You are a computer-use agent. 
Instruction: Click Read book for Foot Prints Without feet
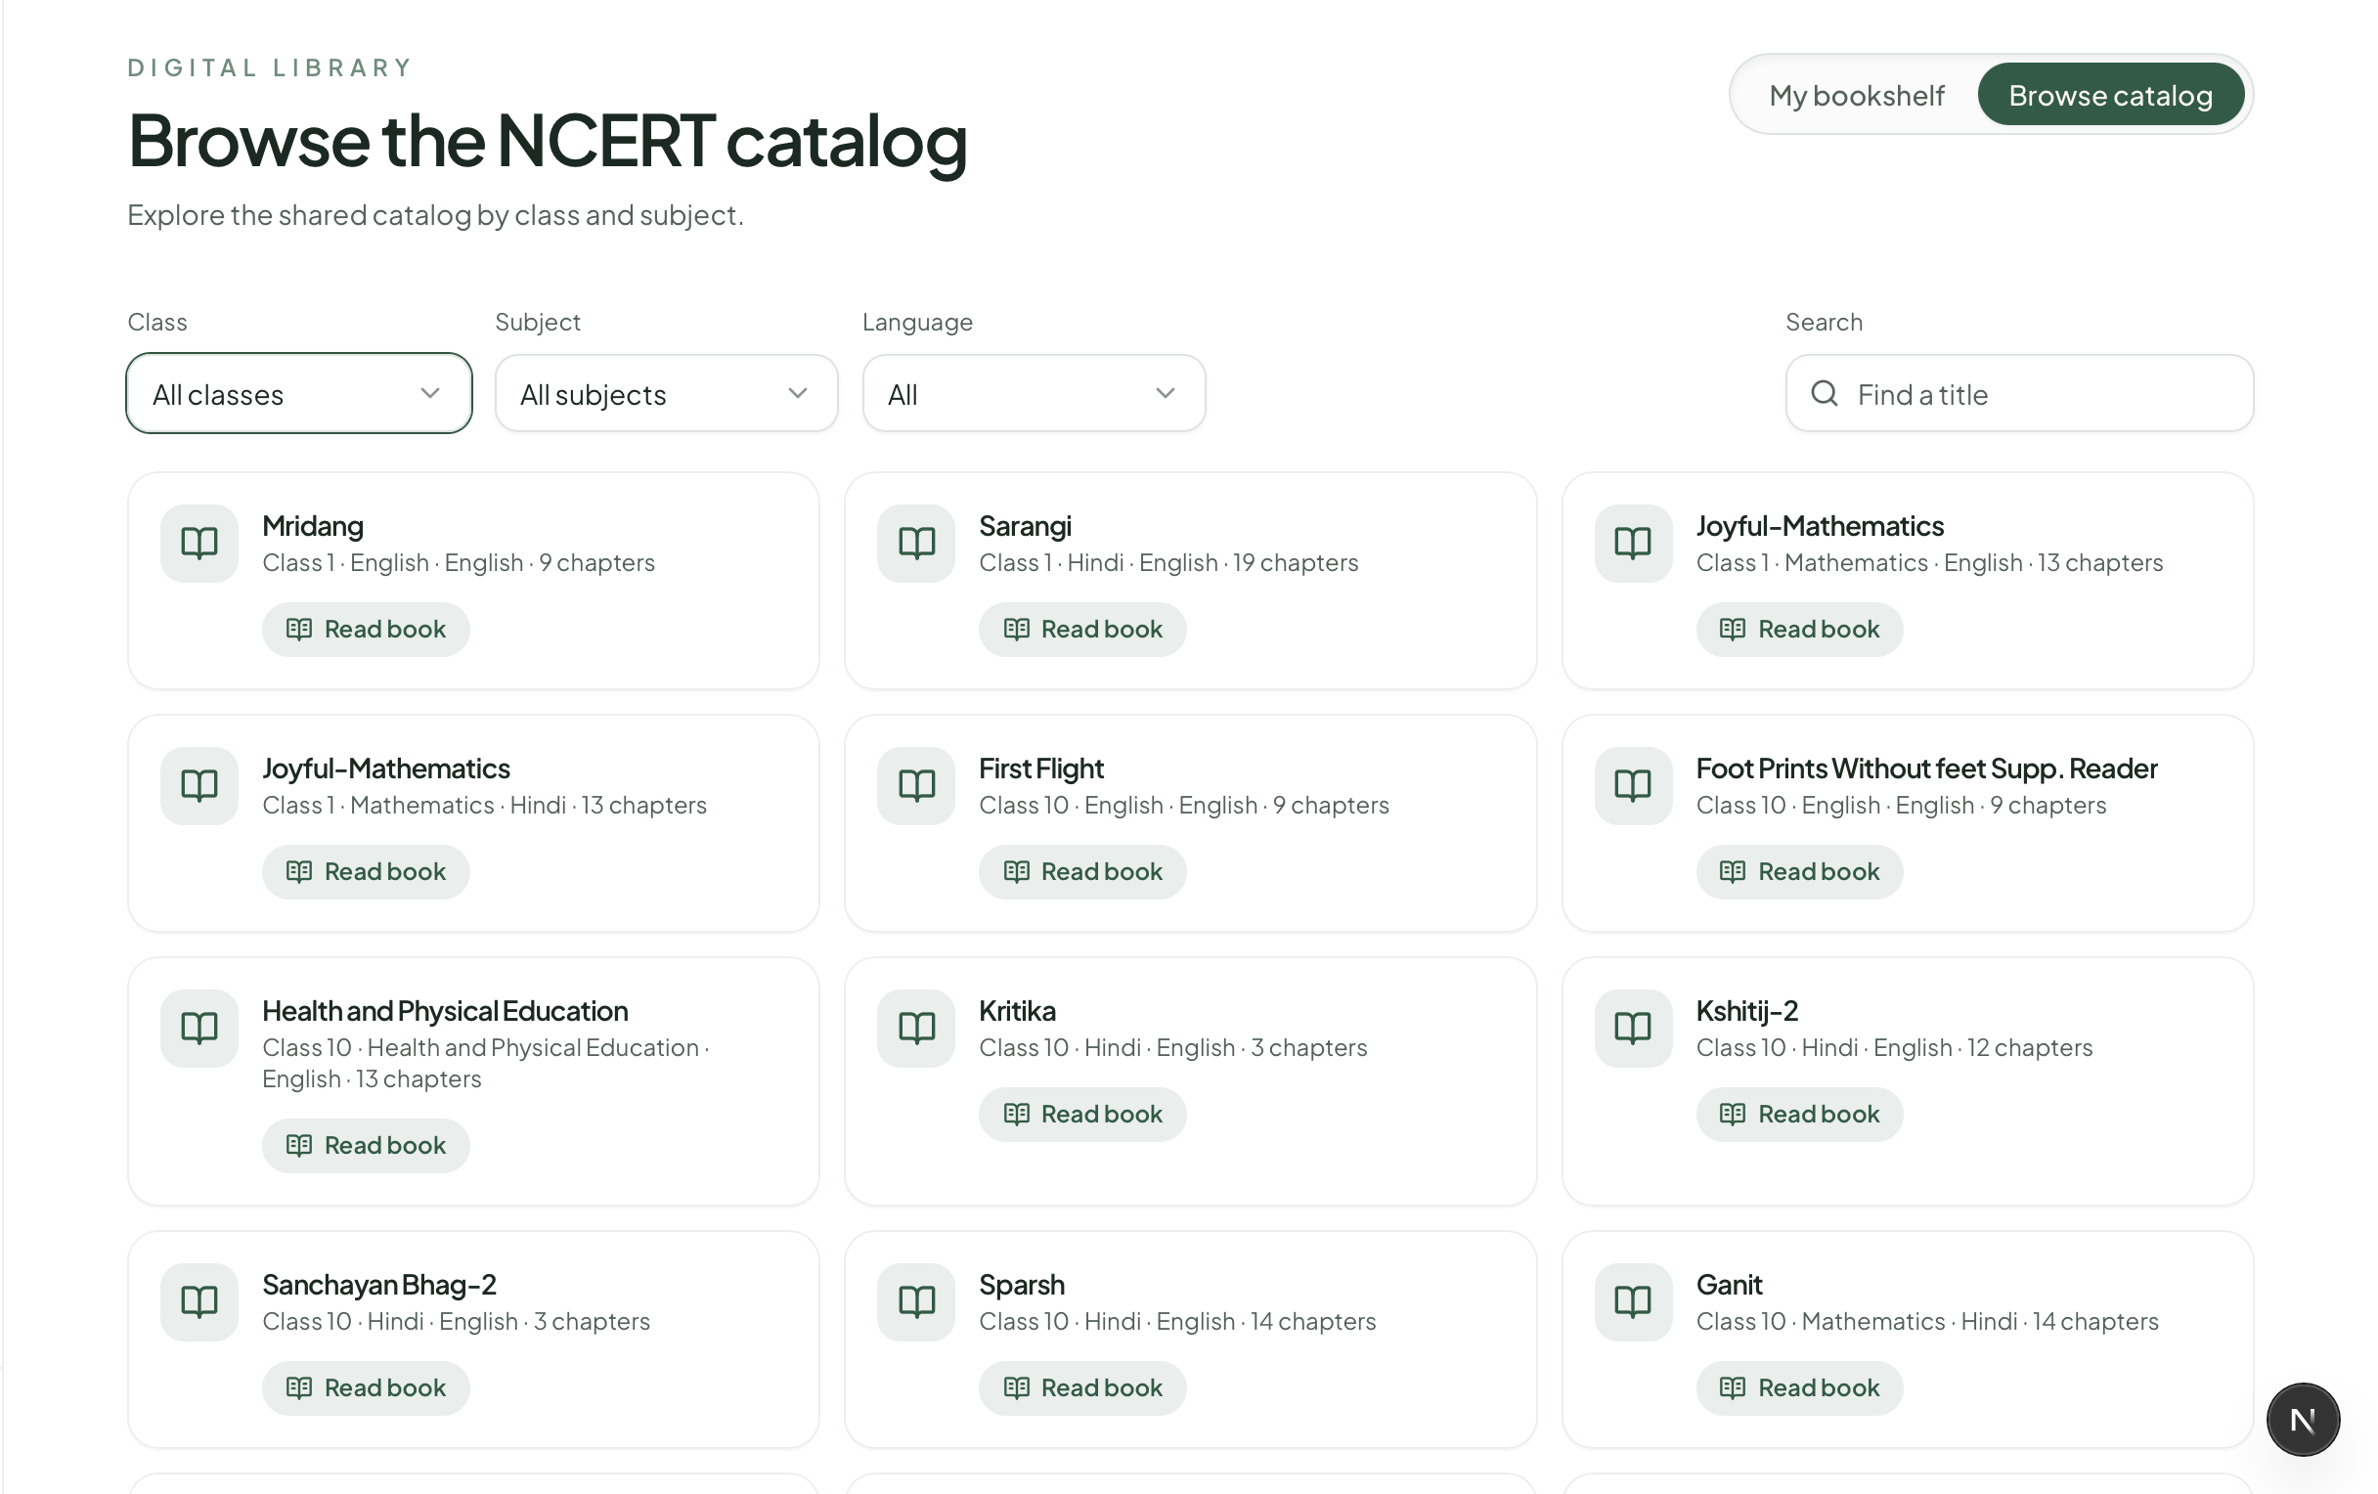point(1799,872)
